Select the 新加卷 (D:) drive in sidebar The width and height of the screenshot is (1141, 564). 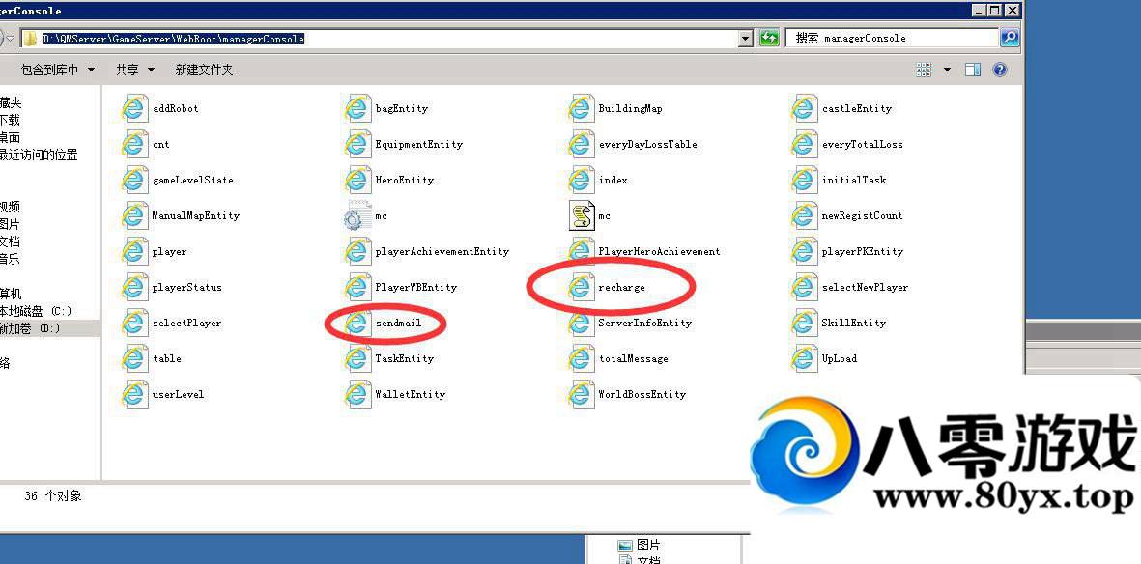29,328
